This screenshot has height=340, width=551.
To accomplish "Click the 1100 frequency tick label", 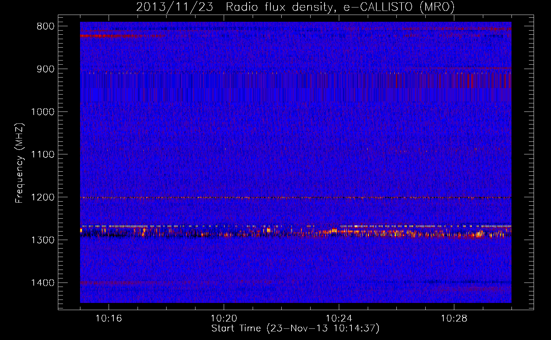I will click(43, 155).
